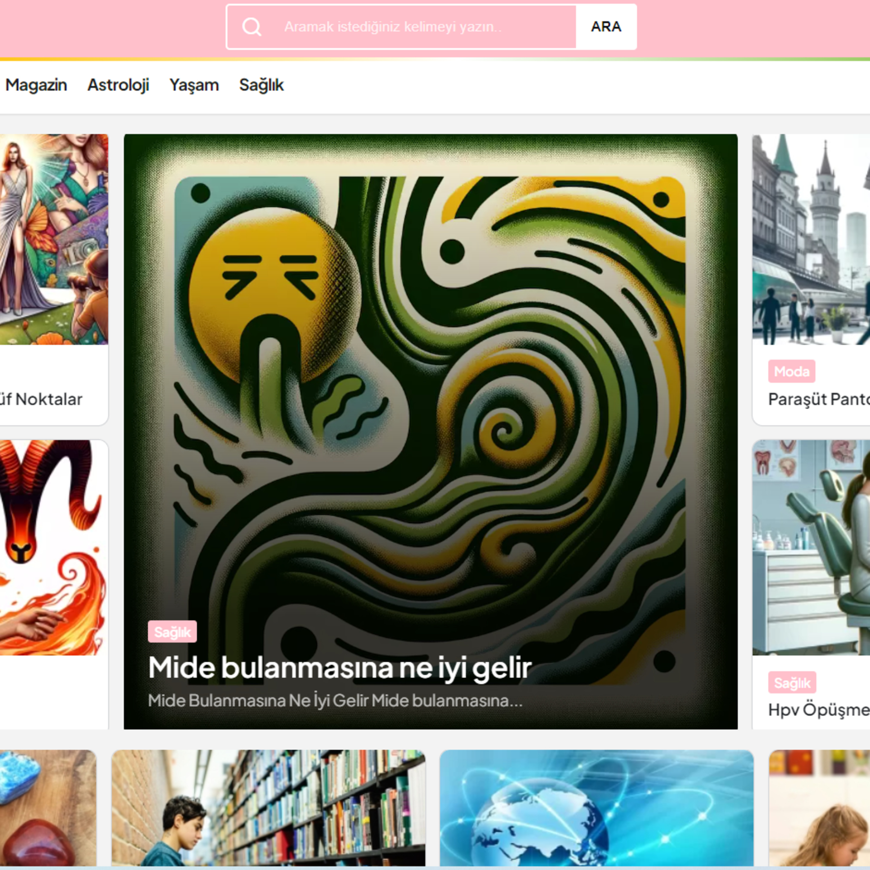Open "Mide bulanmasına ne iyi gelir" headline

click(340, 668)
